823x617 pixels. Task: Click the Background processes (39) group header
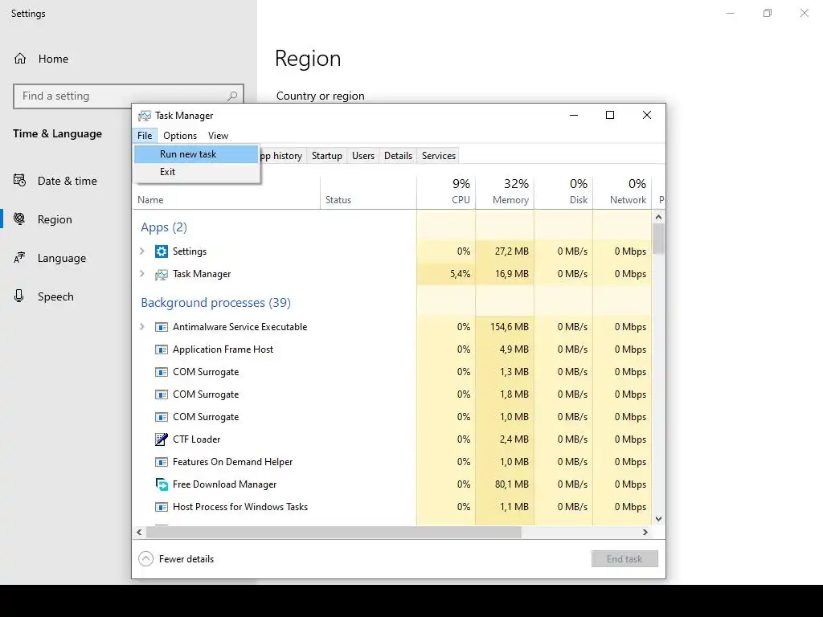click(x=215, y=303)
